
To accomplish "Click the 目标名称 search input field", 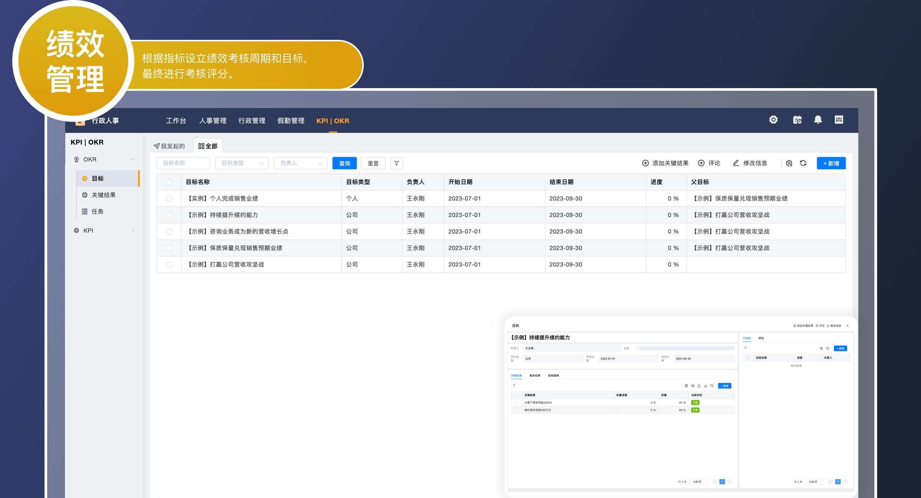I will (183, 163).
